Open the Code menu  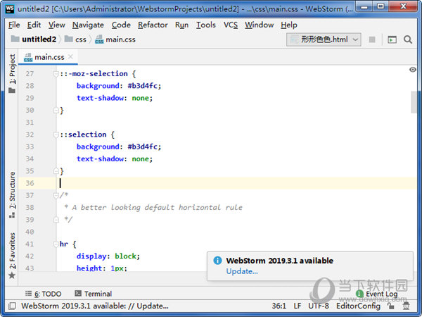[x=121, y=25]
